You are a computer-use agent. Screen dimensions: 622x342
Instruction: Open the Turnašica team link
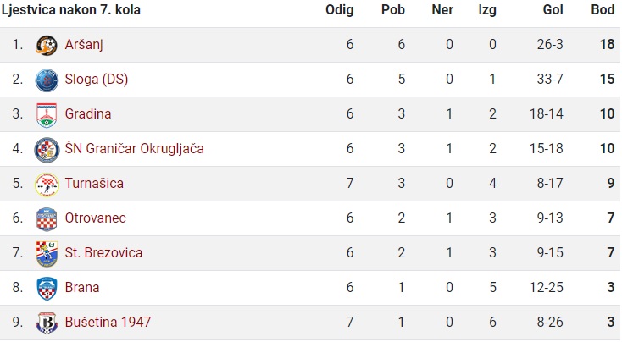[x=94, y=183]
